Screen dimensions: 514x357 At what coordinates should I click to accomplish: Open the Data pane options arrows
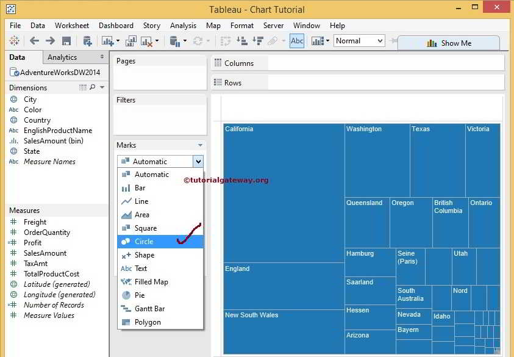pos(102,57)
